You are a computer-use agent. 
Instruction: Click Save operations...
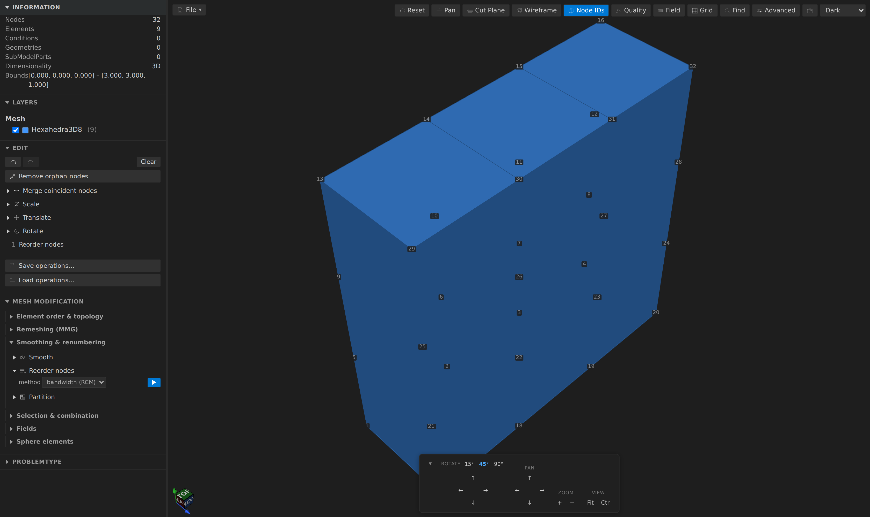pyautogui.click(x=83, y=266)
